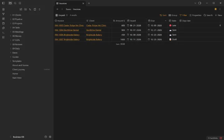Click the Late state cell

pyautogui.click(x=173, y=26)
